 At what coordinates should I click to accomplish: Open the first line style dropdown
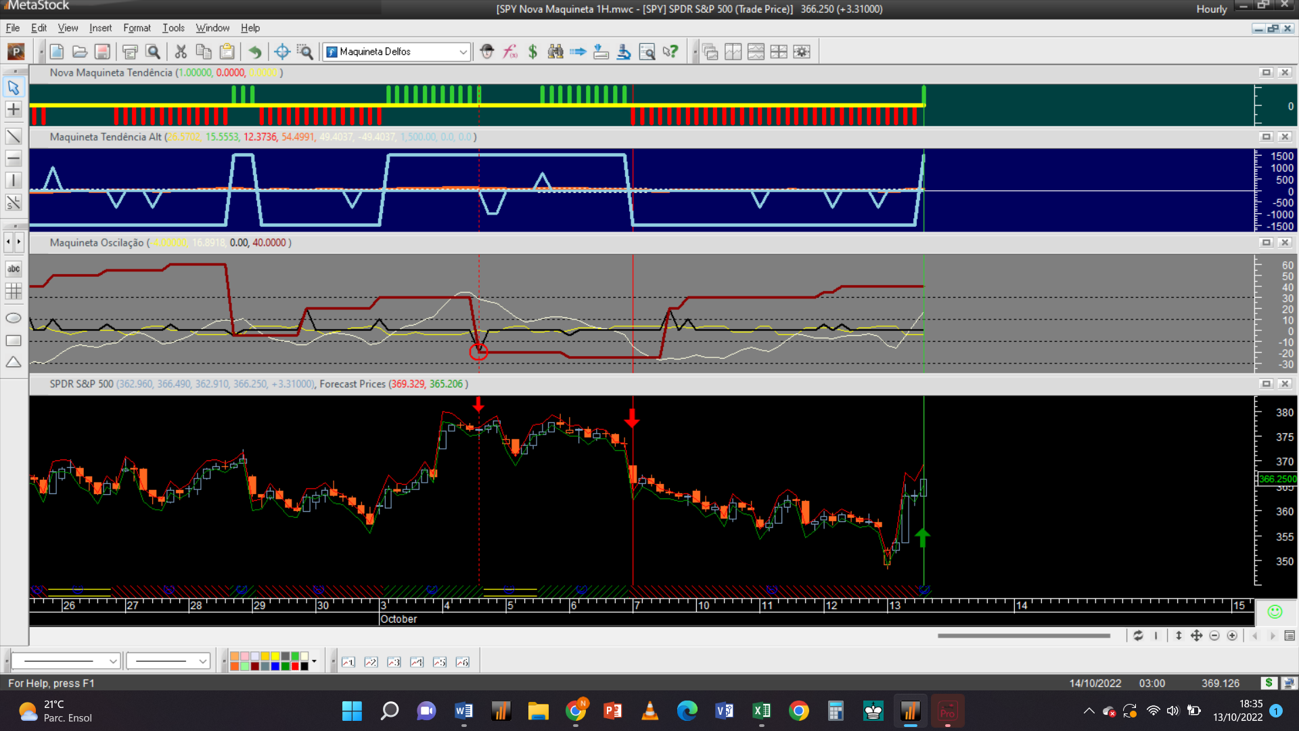[x=113, y=661]
